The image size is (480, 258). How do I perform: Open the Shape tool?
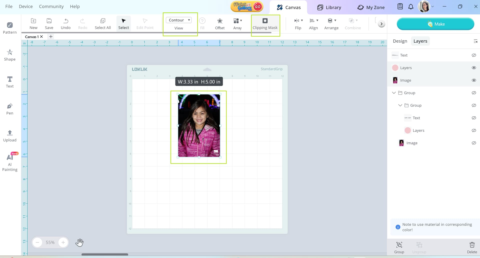[x=10, y=55]
